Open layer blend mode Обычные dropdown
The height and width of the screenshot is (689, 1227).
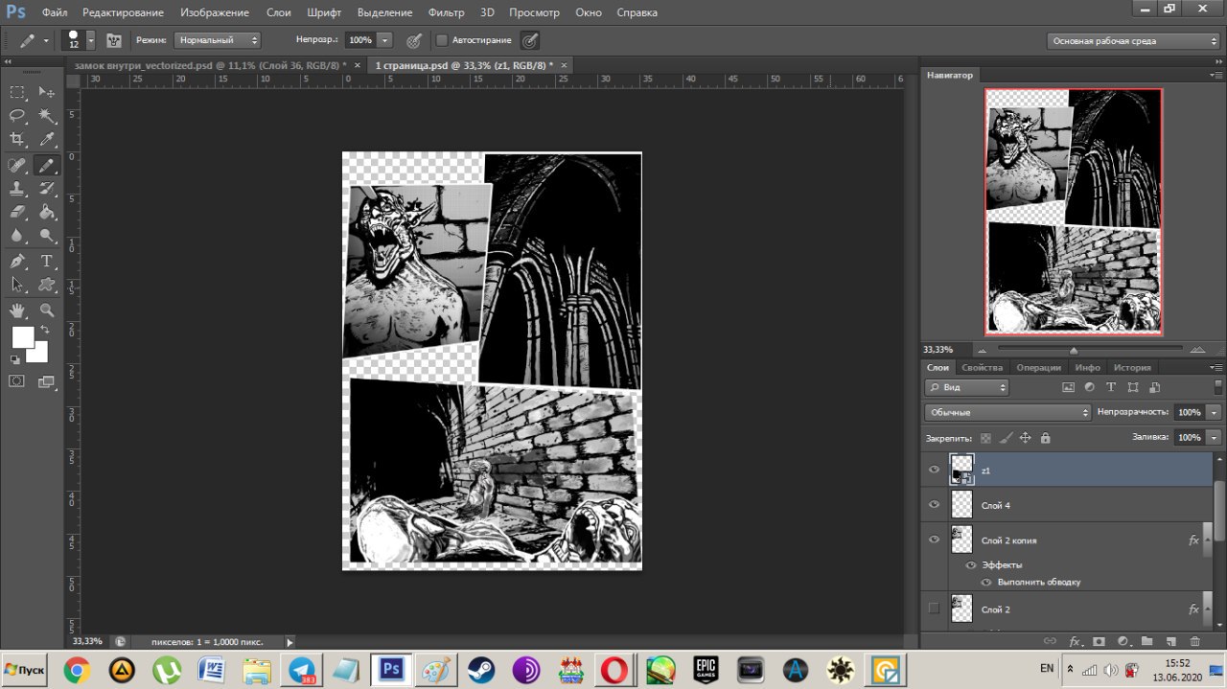(x=1007, y=412)
